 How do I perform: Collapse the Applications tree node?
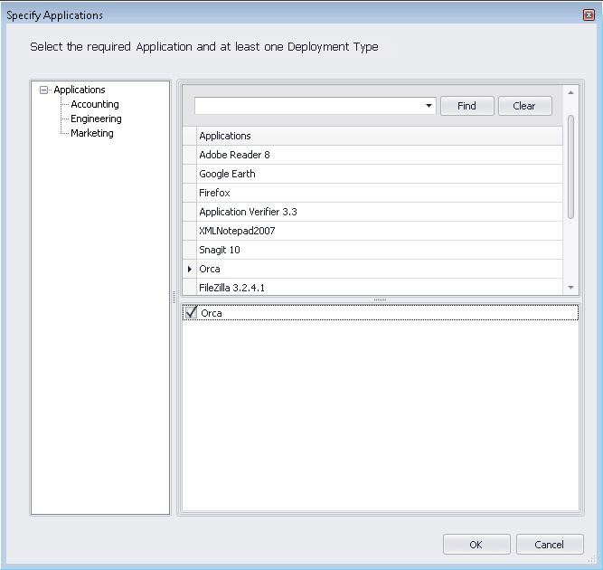(x=43, y=90)
